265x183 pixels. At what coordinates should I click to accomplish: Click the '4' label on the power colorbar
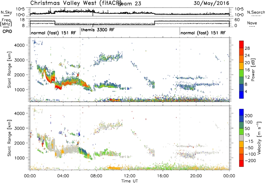coord(246,91)
